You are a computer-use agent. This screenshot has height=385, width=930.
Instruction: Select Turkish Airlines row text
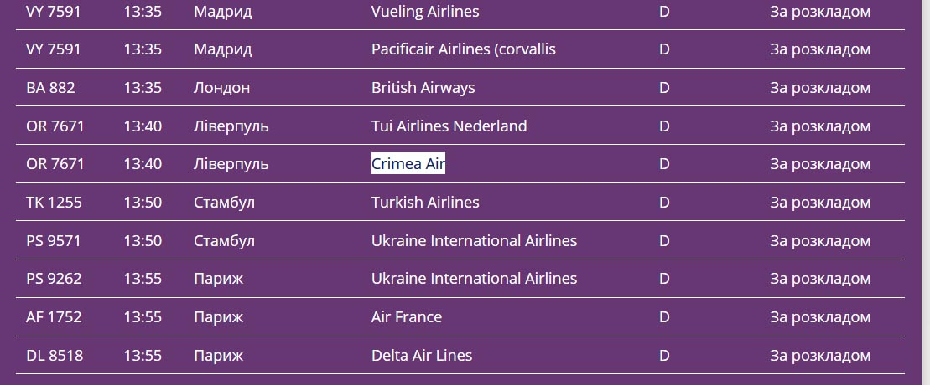424,202
